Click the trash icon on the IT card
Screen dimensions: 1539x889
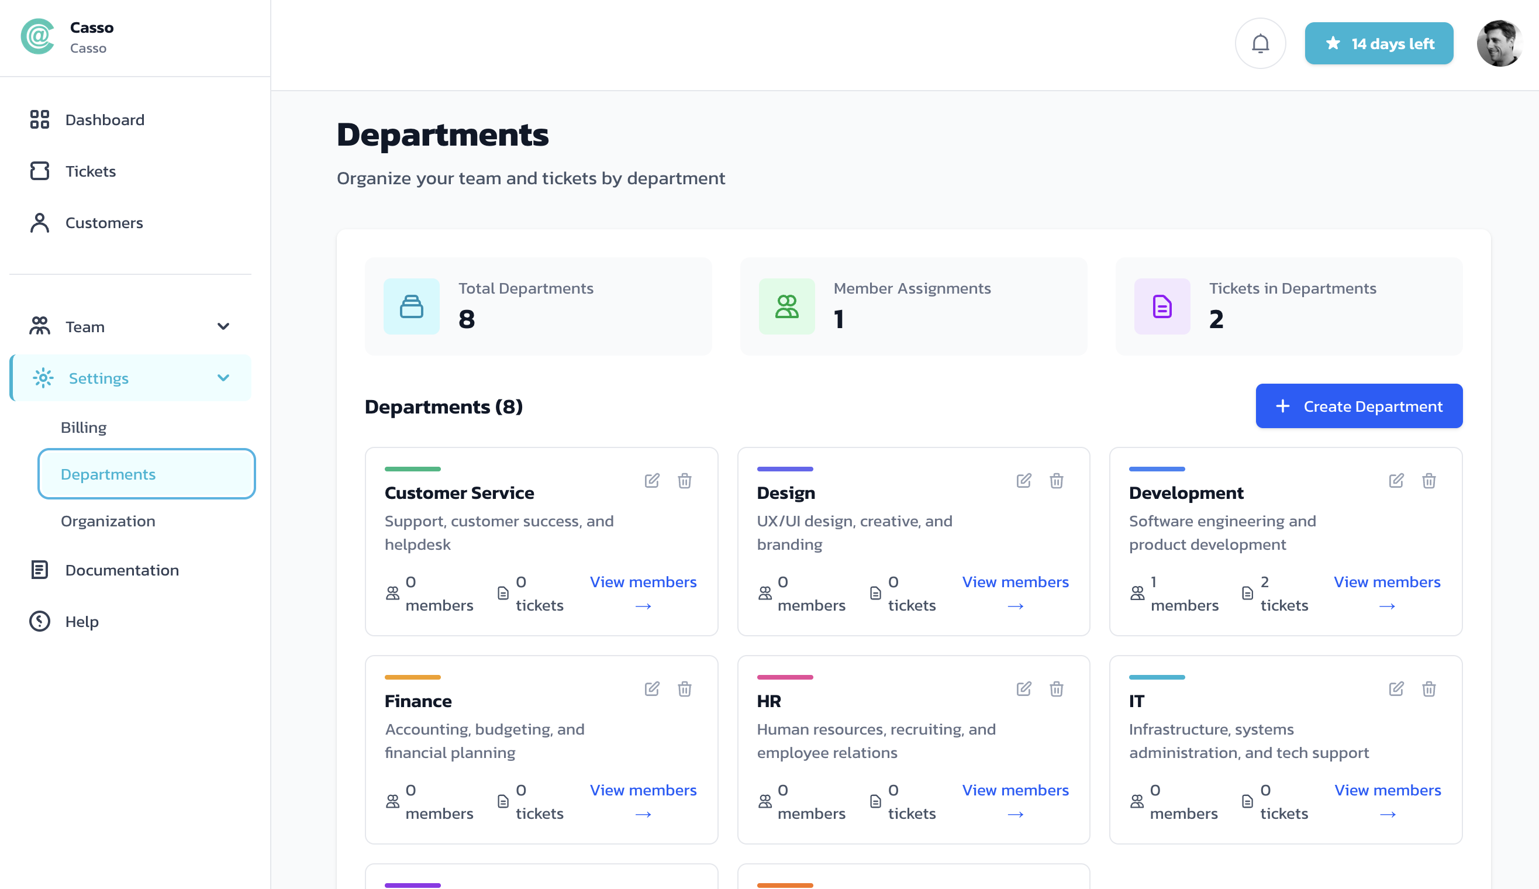(1429, 689)
